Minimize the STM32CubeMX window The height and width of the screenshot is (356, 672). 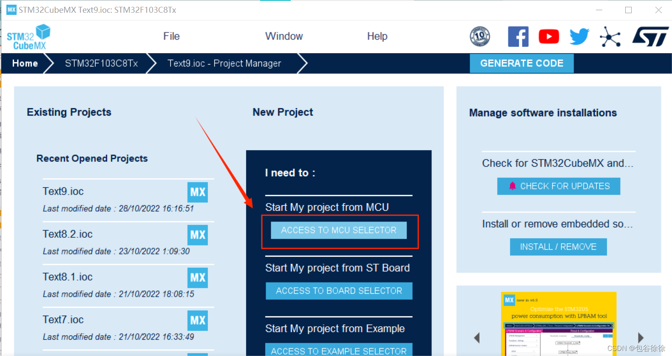[x=599, y=10]
